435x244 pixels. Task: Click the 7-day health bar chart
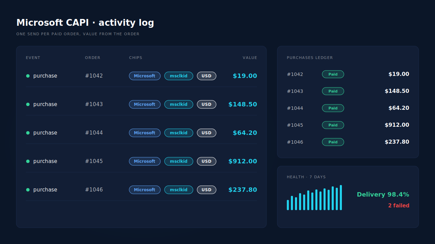point(314,198)
